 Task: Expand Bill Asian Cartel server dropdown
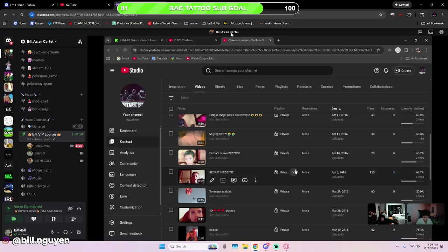pos(42,41)
